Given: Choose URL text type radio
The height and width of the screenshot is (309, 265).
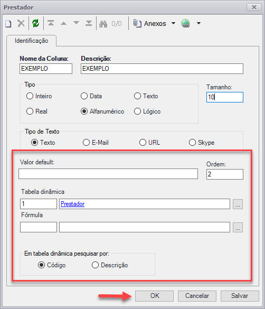Looking at the screenshot, I should 143,143.
